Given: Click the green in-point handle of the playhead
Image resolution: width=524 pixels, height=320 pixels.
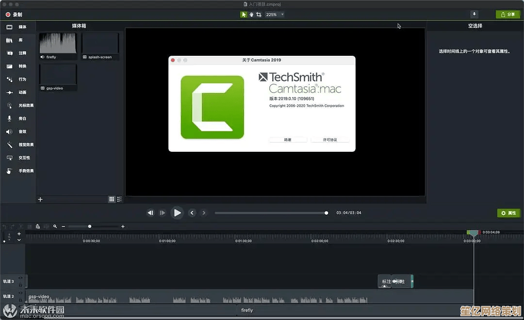Looking at the screenshot, I should 469,232.
